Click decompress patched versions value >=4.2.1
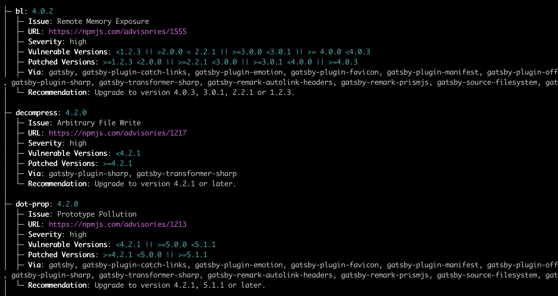558x296 pixels. (x=117, y=164)
